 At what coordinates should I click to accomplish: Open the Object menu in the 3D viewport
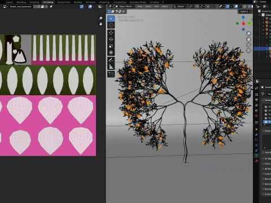164,7
